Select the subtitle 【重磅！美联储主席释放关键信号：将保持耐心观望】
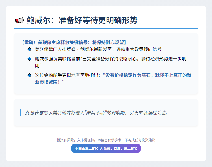Screen dimensions: 212x167 coord(74,42)
